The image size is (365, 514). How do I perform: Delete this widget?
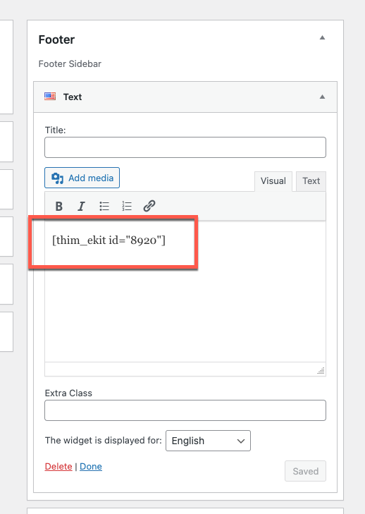58,467
